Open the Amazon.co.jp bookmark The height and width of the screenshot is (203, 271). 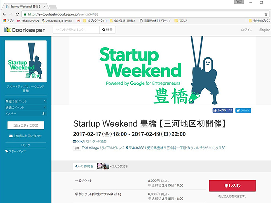[56, 21]
